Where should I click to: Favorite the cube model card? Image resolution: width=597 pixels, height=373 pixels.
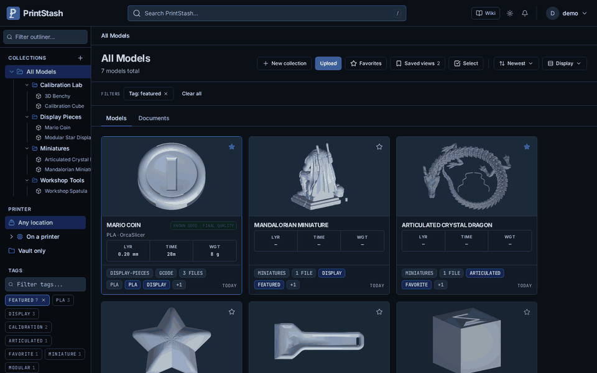527,312
